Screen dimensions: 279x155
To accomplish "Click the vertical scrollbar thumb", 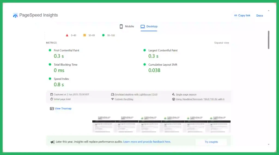I will point(268,40).
